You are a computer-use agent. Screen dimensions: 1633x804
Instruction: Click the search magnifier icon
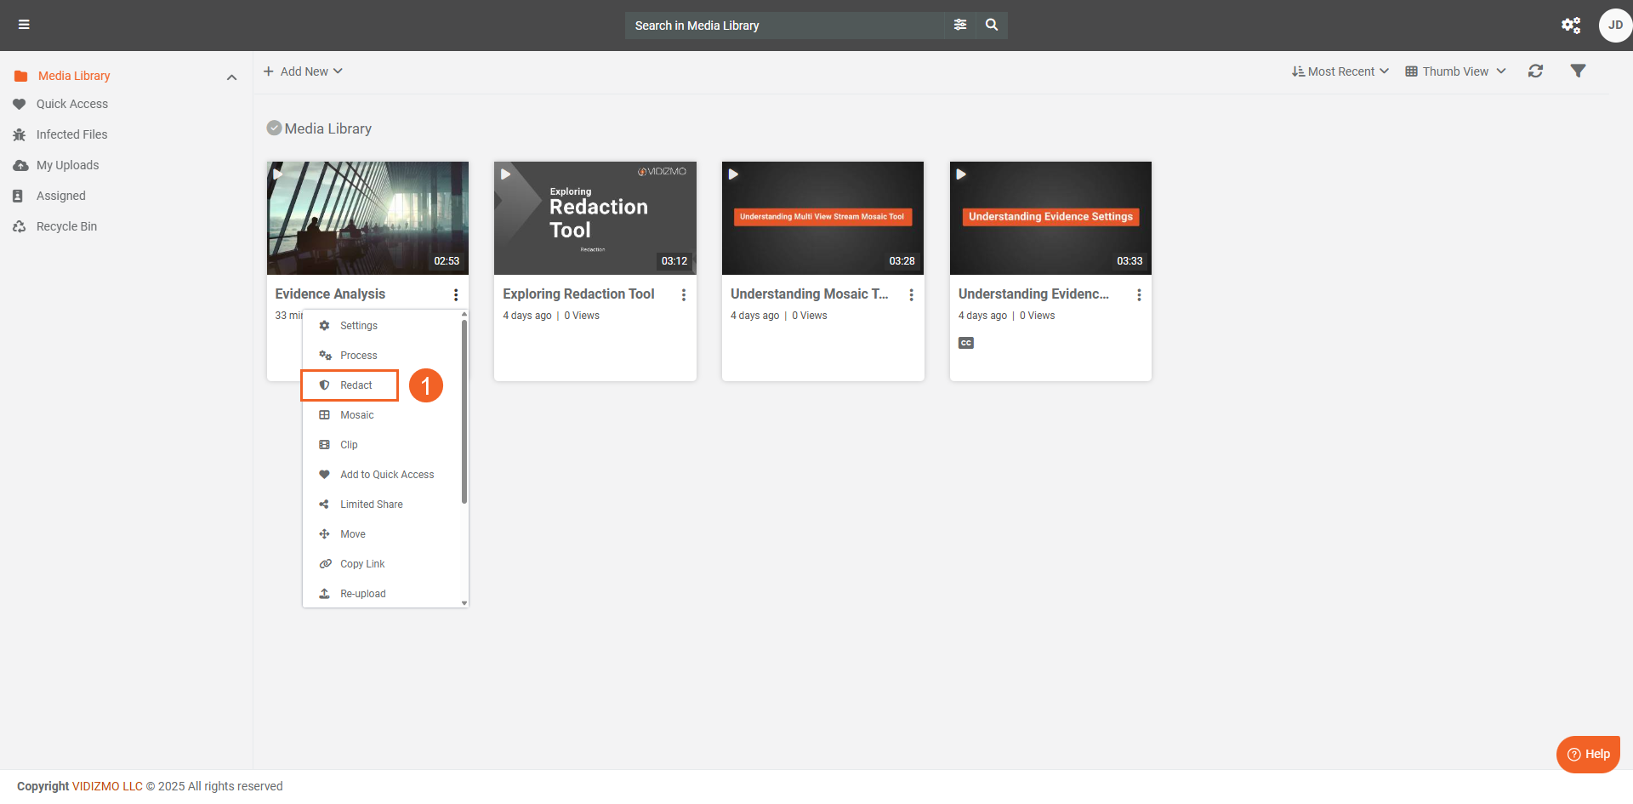click(x=992, y=25)
